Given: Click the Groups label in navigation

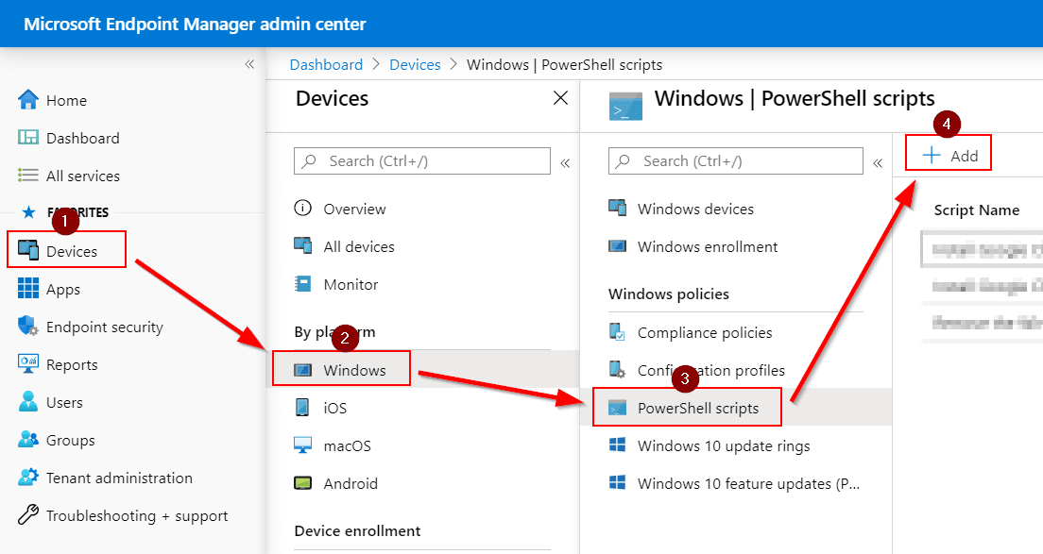Looking at the screenshot, I should coord(70,441).
